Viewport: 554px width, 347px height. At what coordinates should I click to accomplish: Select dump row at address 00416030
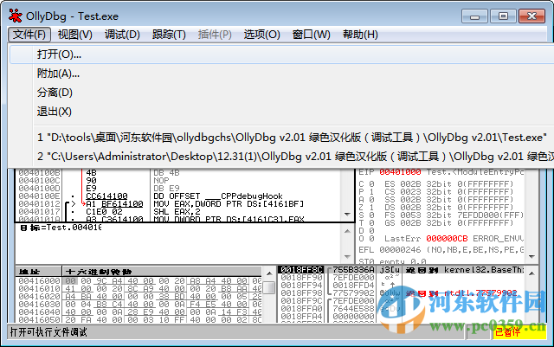click(x=138, y=305)
